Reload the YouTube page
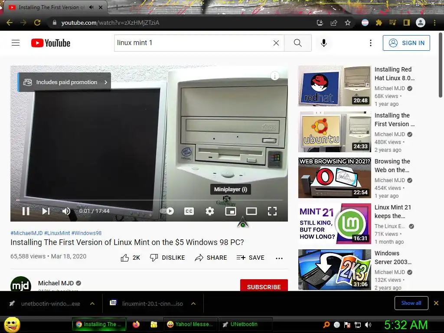 pyautogui.click(x=37, y=23)
